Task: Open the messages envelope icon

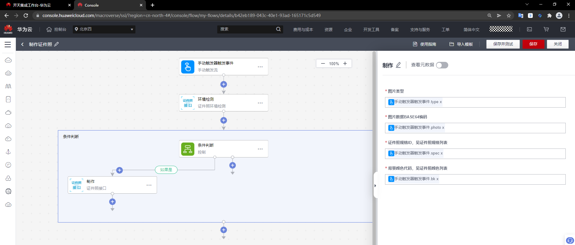Action: coord(563,29)
